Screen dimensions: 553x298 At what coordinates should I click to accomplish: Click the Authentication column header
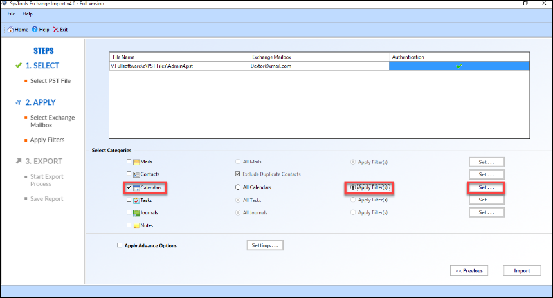click(x=459, y=57)
